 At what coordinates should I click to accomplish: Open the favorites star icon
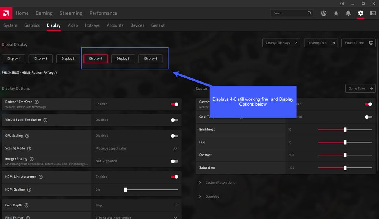click(x=336, y=13)
